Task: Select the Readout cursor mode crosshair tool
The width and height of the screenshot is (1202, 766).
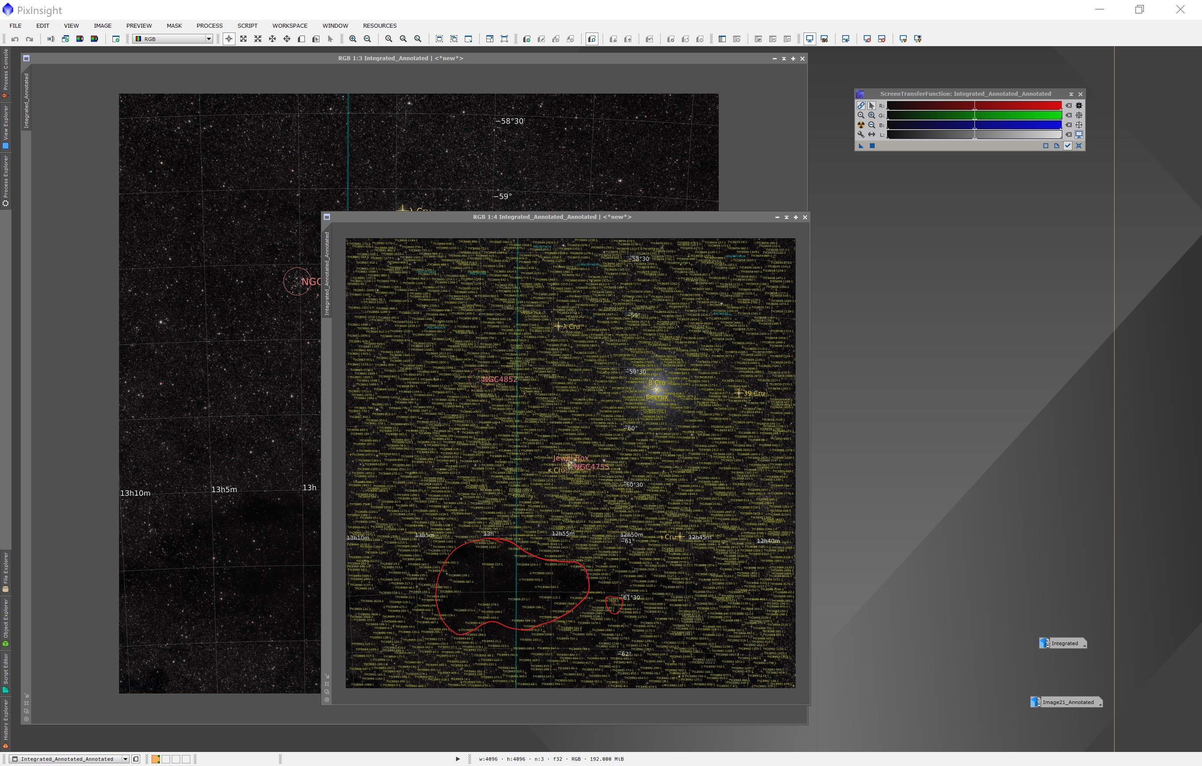Action: coord(228,39)
